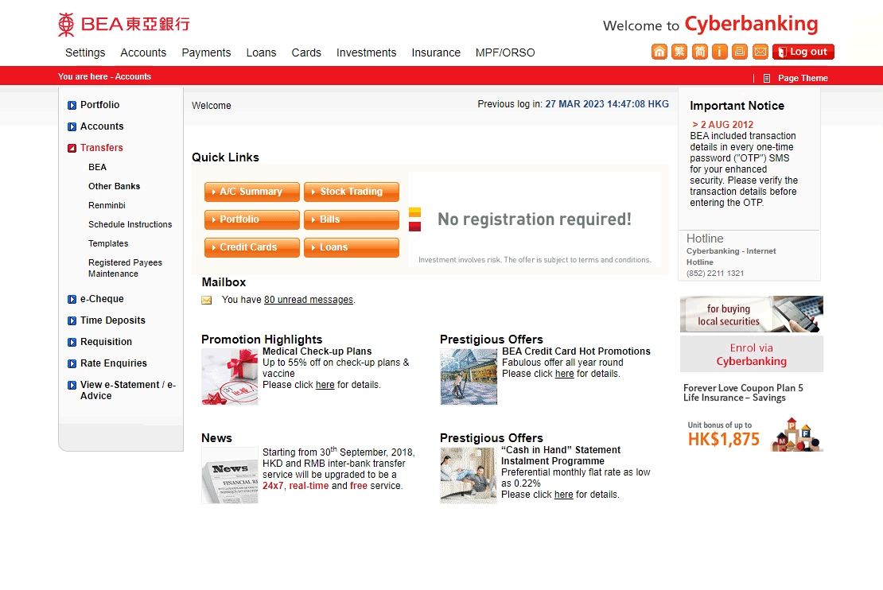Switch to Simplified Chinese (简) language icon
883x590 pixels.
coord(699,52)
